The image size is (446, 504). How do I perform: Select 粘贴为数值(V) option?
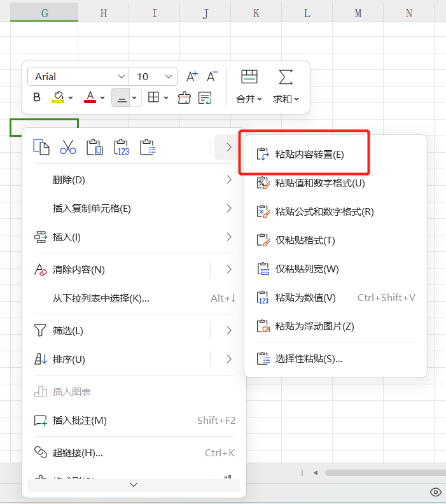(335, 298)
